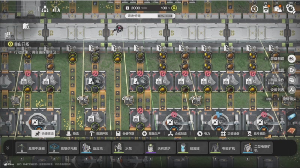
Task: Click the lightning power icon beside 2000
Action: (127, 8)
